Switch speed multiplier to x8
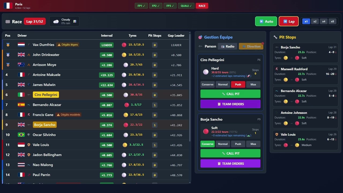Viewport: 343px width, 193px height. click(332, 21)
